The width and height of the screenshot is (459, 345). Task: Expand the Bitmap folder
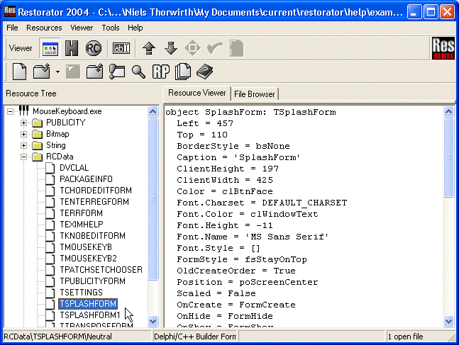pos(23,134)
